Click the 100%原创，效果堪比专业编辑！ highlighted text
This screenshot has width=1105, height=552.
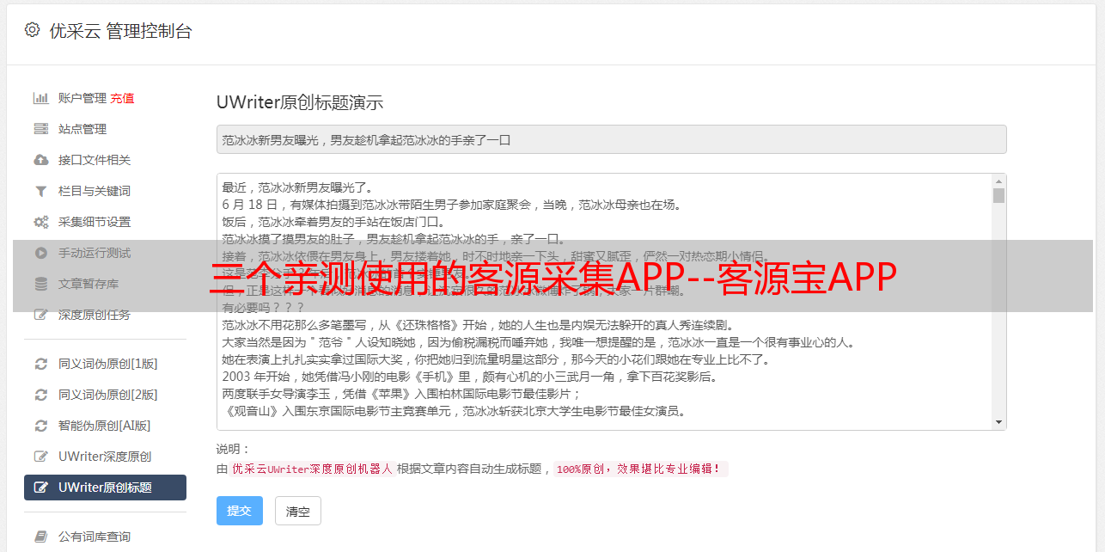[641, 469]
